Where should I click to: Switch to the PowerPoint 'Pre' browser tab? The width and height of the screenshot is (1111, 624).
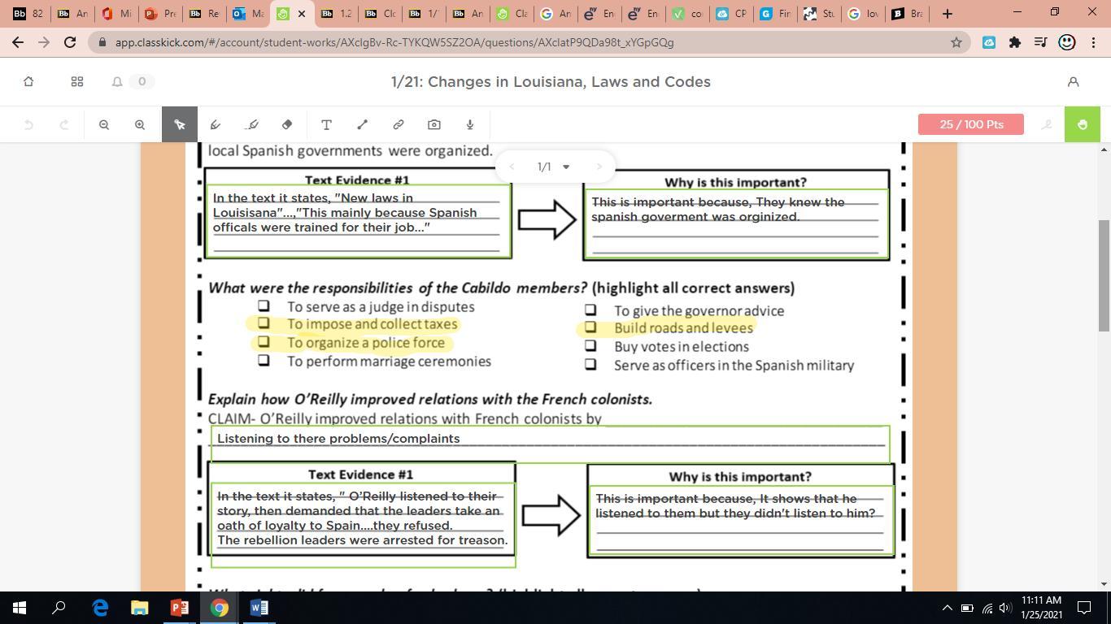tap(160, 14)
